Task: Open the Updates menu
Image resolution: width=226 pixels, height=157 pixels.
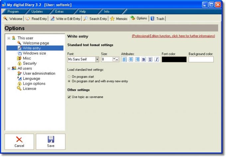Action: point(37,11)
